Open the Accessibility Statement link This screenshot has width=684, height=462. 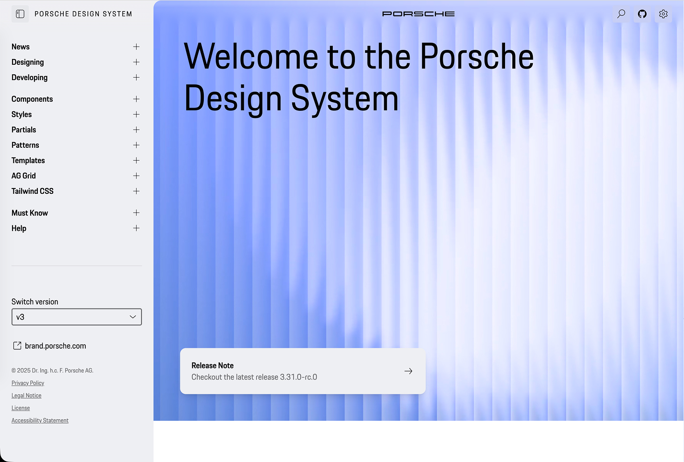point(40,420)
